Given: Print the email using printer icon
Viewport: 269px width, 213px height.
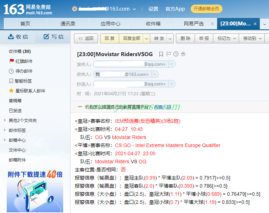Looking at the screenshot, I should (183, 54).
